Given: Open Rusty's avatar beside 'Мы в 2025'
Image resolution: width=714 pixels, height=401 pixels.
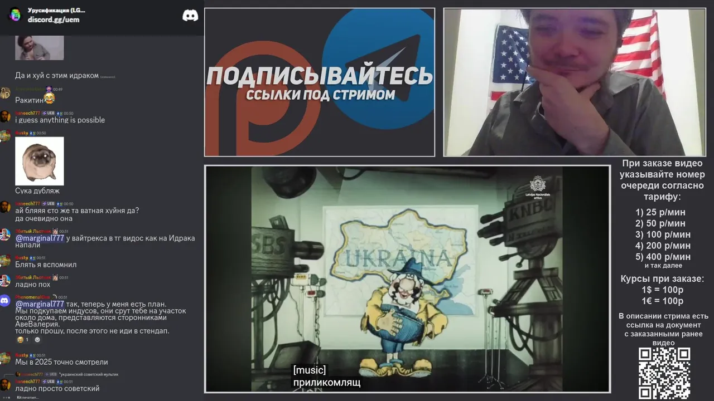Looking at the screenshot, I should (x=4, y=358).
